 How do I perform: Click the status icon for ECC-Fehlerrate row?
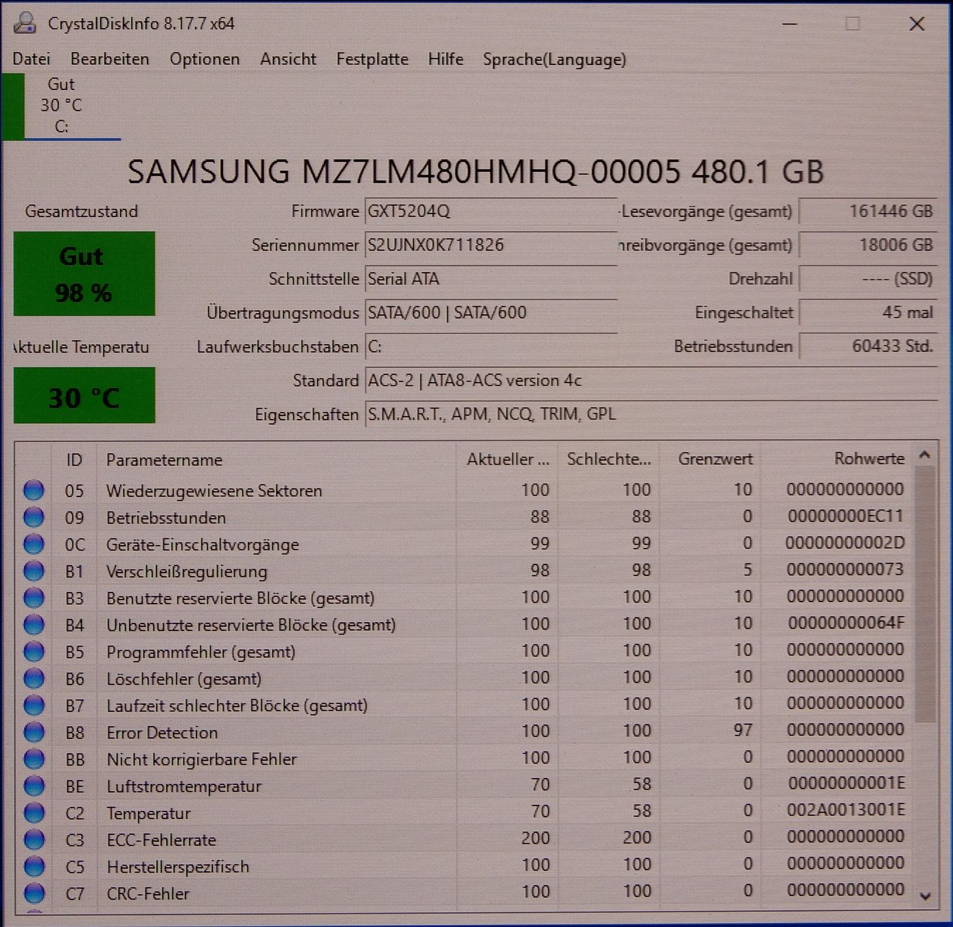tap(34, 839)
